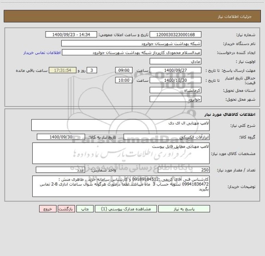Click the label اولویت نیاز
The width and height of the screenshot is (265, 256).
pos(246,62)
